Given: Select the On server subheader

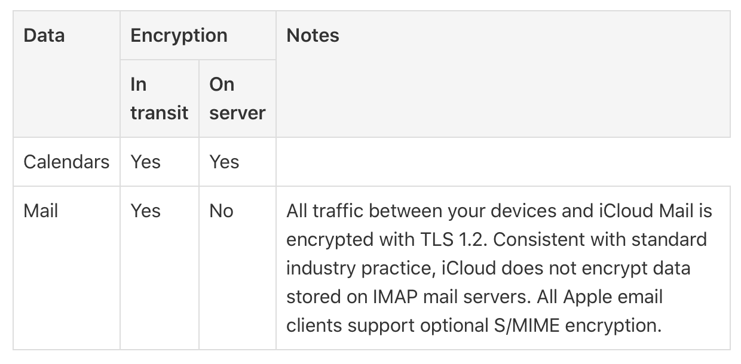Looking at the screenshot, I should [237, 98].
